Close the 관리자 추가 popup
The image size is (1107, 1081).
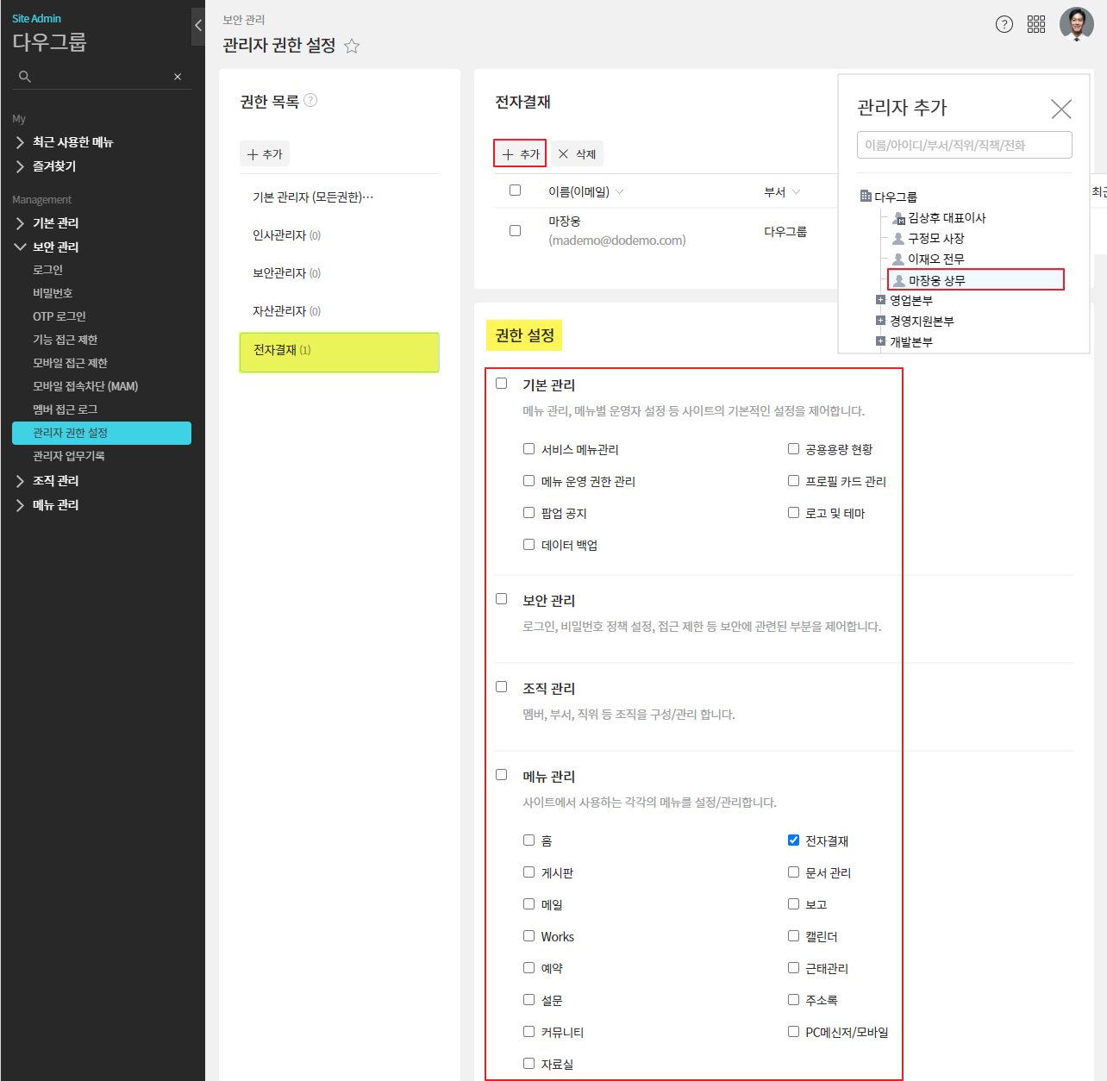pyautogui.click(x=1061, y=109)
